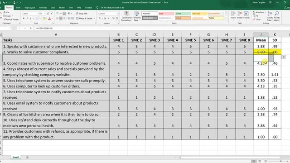Click the Undo icon in the title bar
This screenshot has width=290, height=163.
(x=4, y=3)
